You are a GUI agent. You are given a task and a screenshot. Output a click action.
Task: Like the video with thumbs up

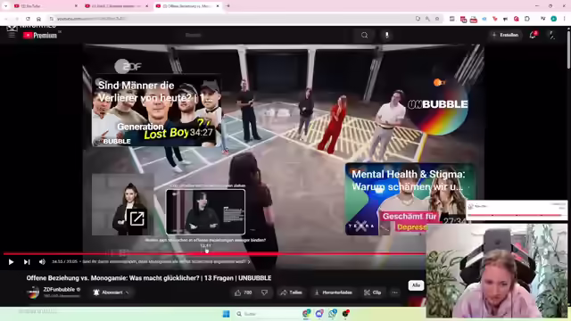(x=244, y=292)
